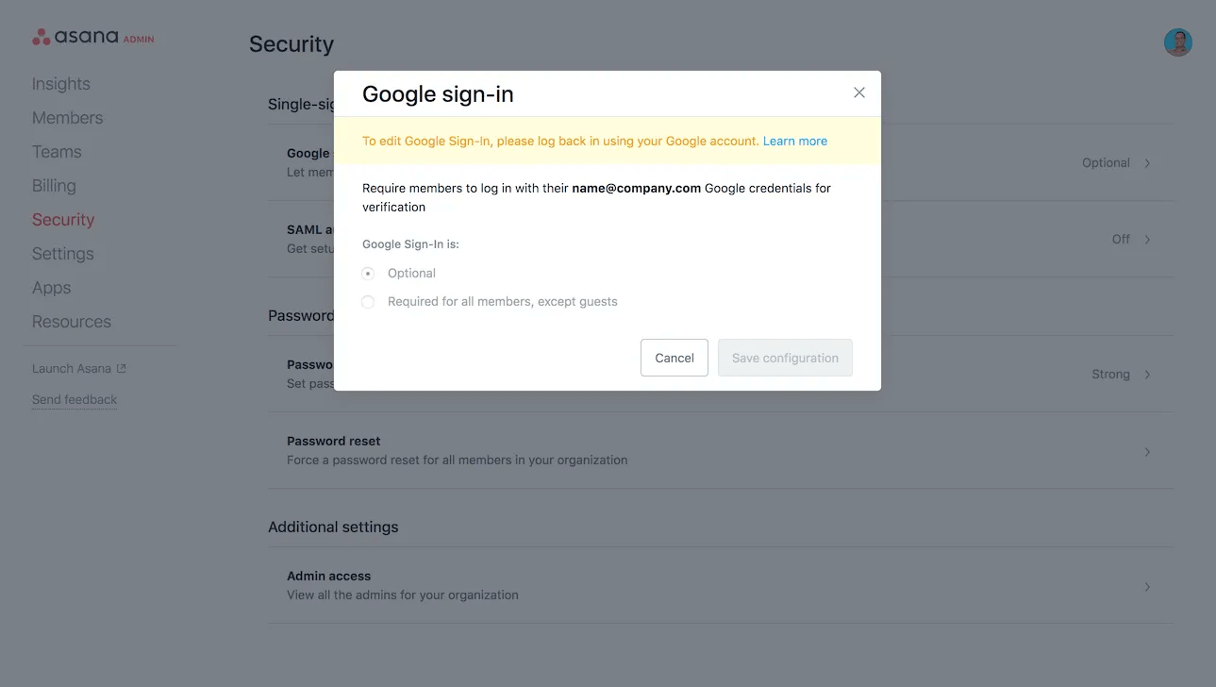Open the profile avatar menu
The image size is (1216, 687).
point(1177,42)
